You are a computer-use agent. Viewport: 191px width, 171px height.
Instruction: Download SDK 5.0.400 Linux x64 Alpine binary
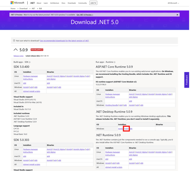(51, 79)
